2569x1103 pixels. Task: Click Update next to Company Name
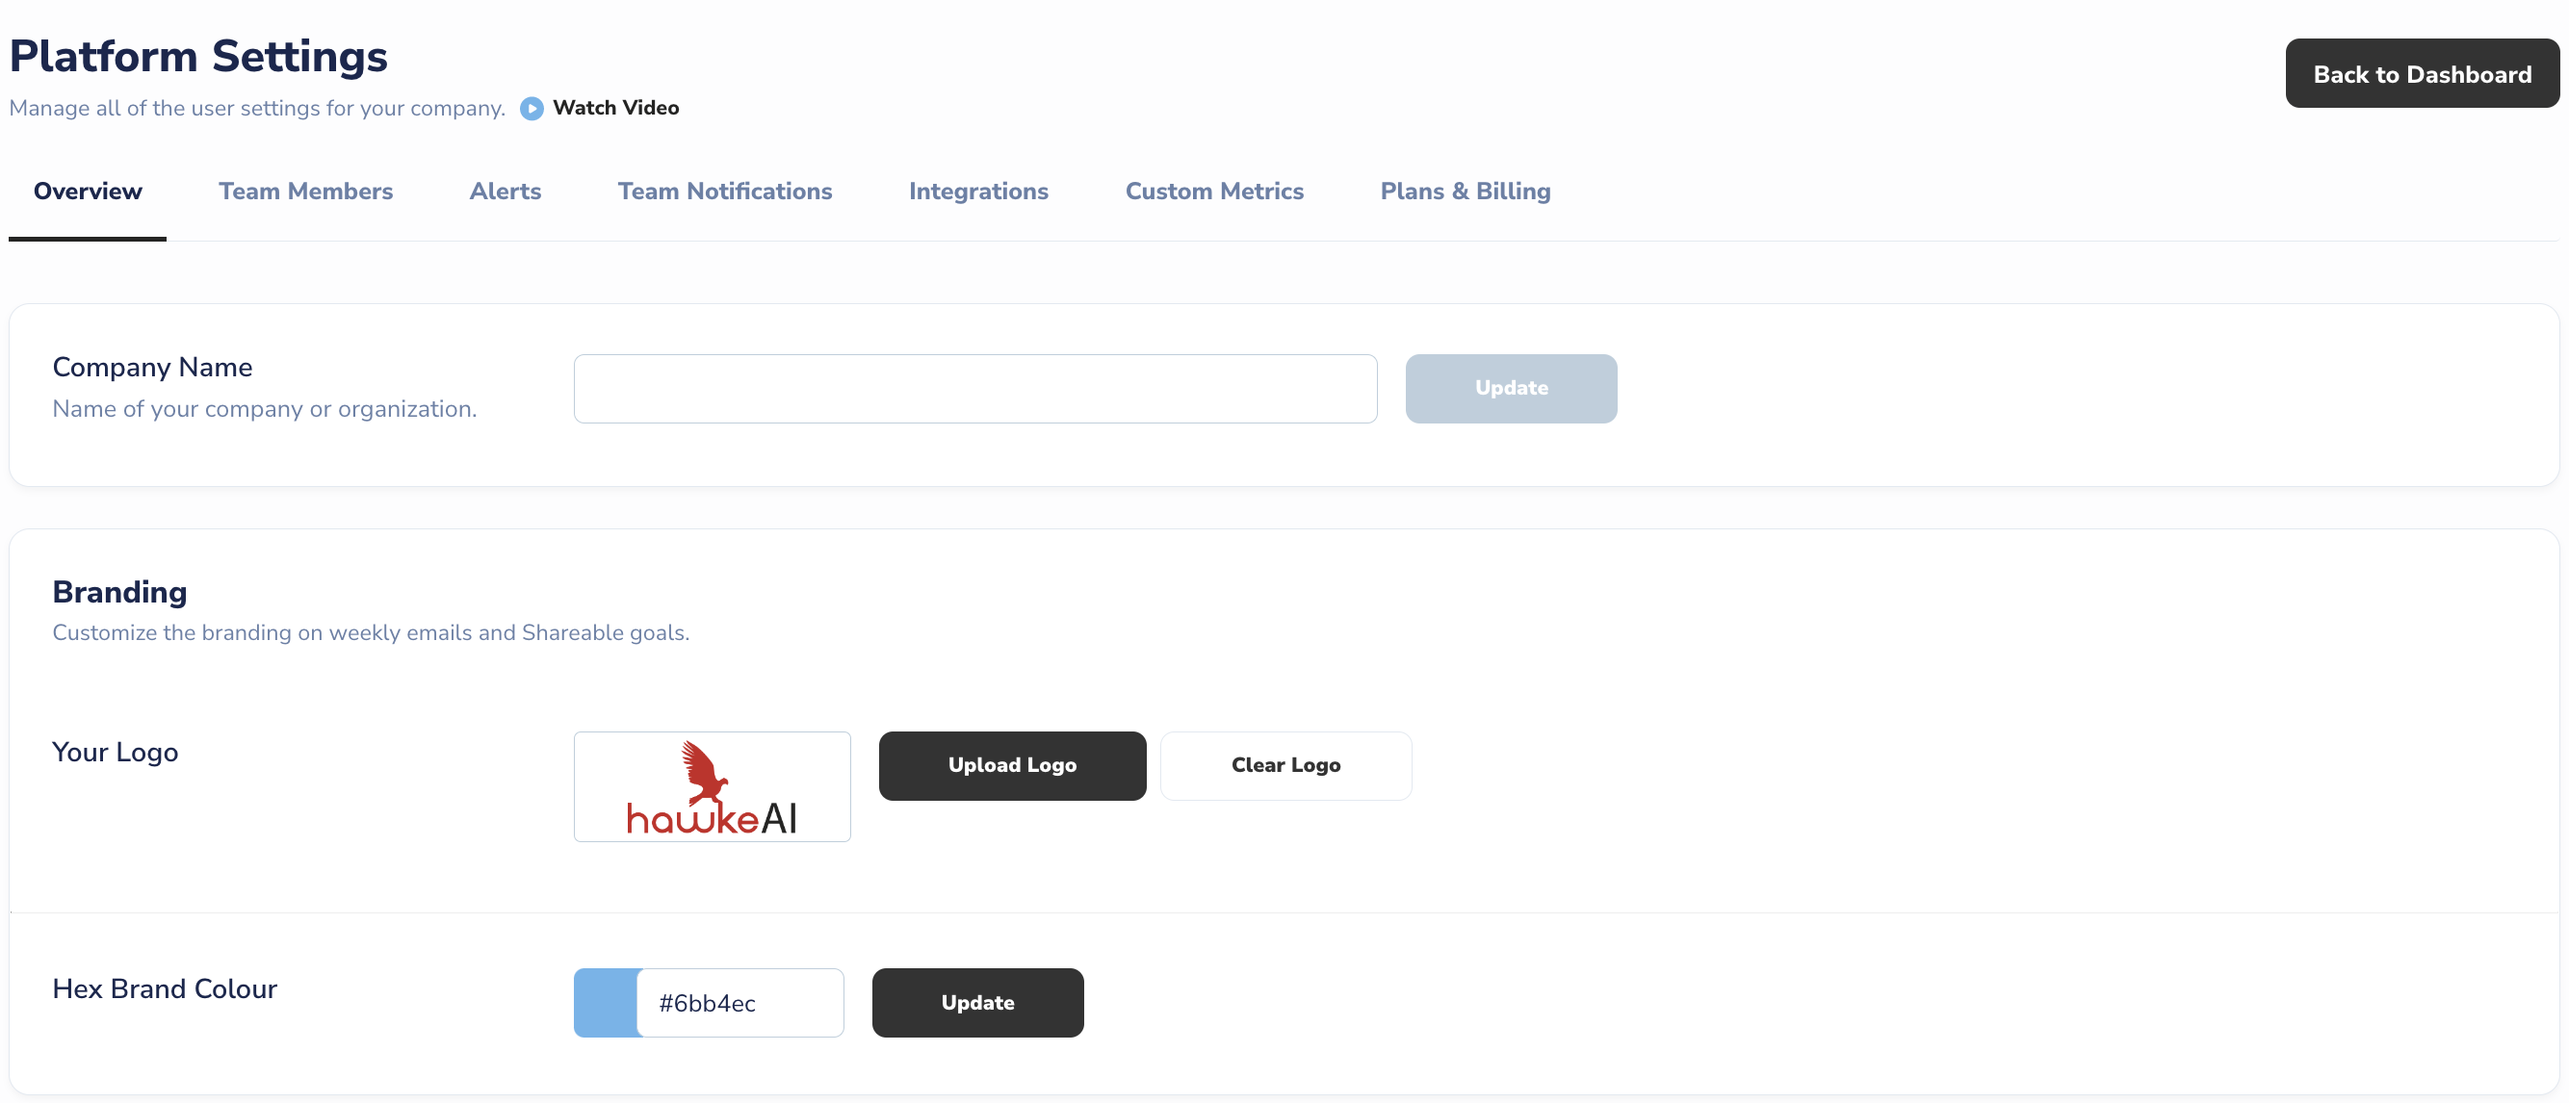[1511, 389]
